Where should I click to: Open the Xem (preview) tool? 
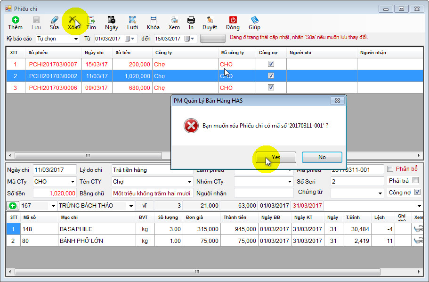point(174,20)
